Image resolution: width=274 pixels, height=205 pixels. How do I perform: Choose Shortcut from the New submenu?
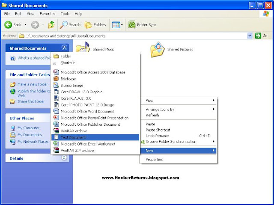pos(95,63)
